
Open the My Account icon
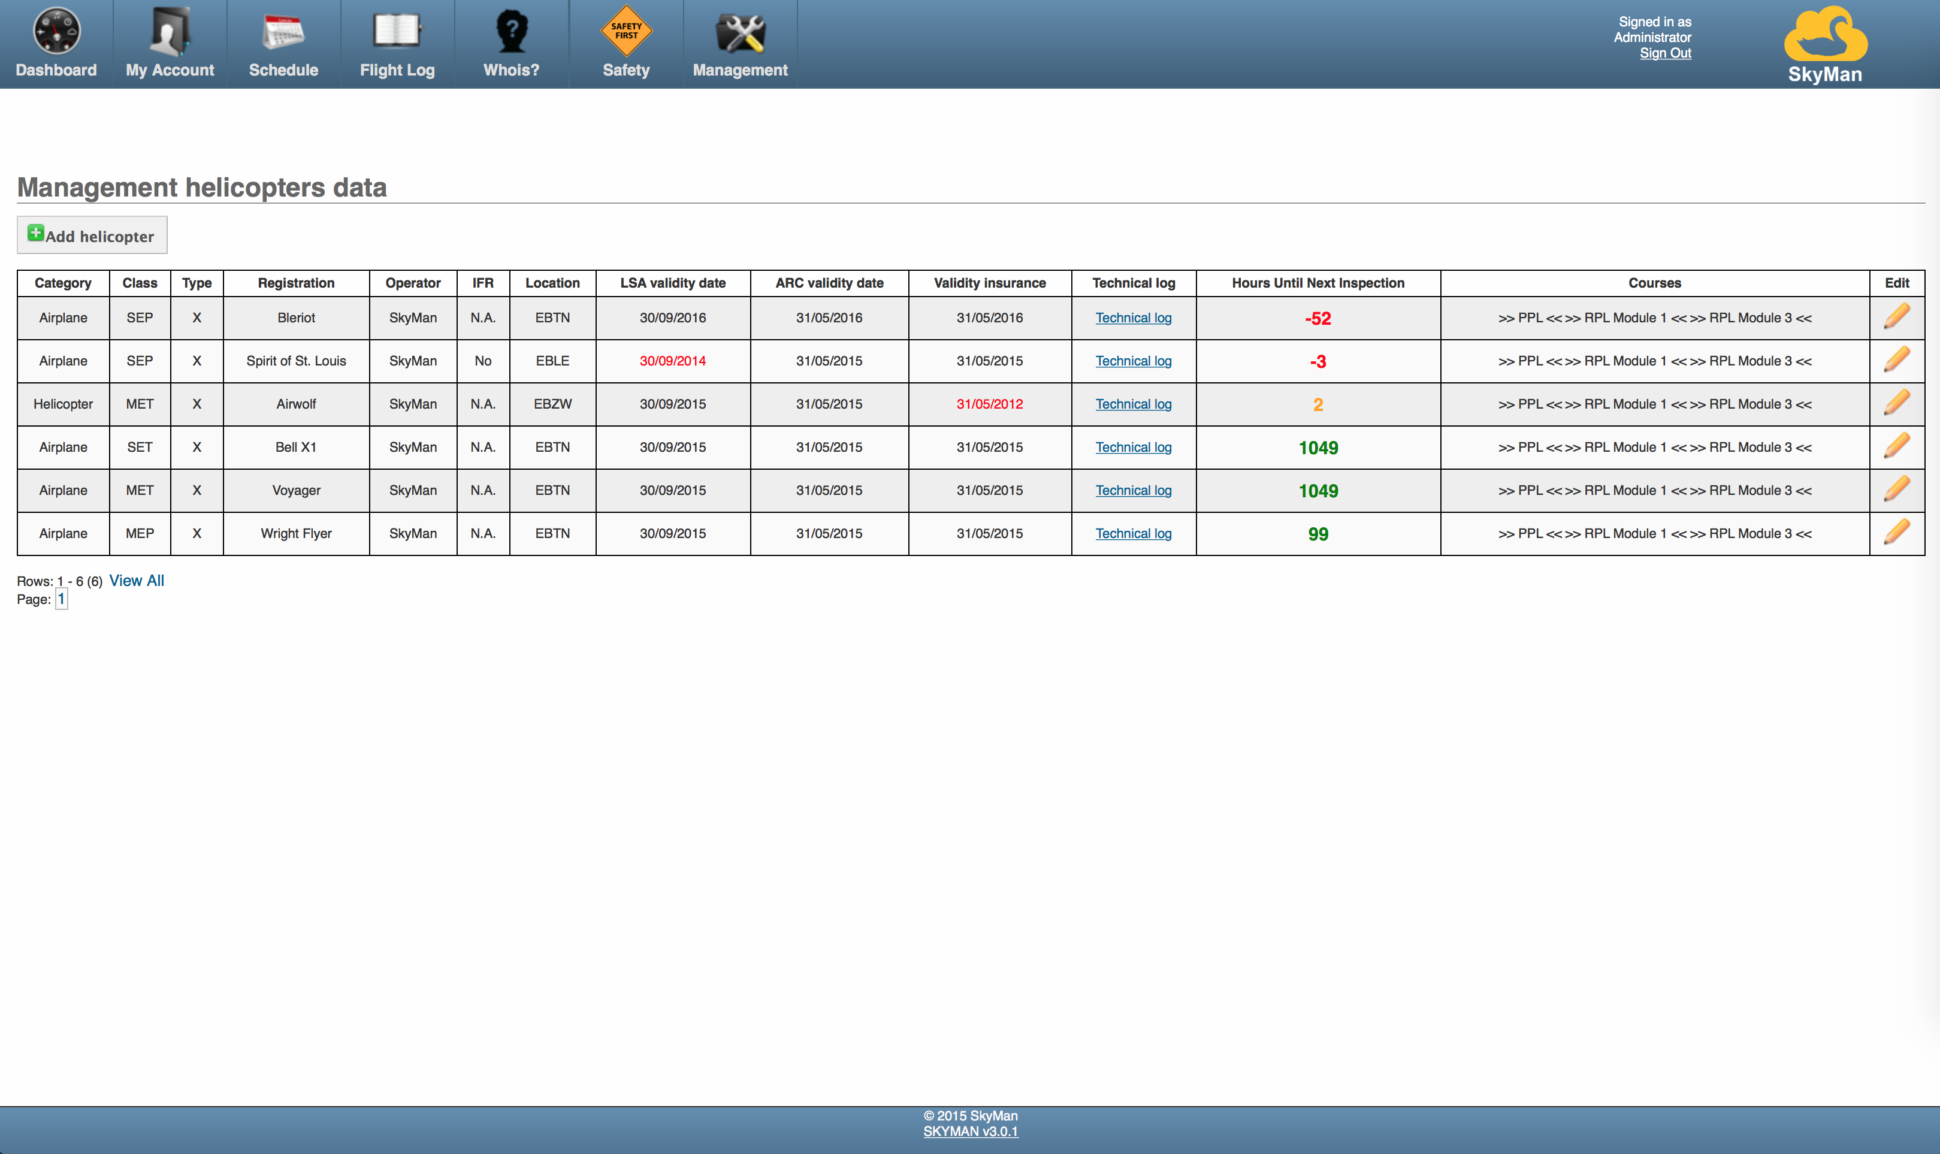click(170, 31)
